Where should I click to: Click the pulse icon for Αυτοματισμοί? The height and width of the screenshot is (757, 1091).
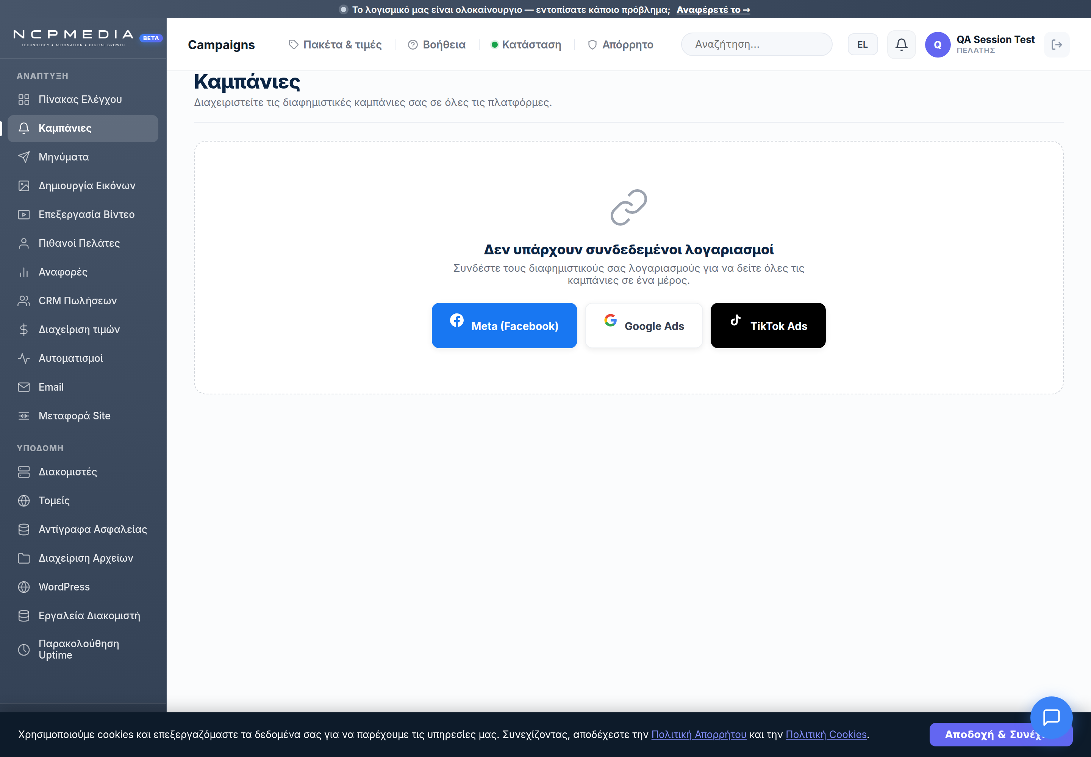tap(24, 358)
